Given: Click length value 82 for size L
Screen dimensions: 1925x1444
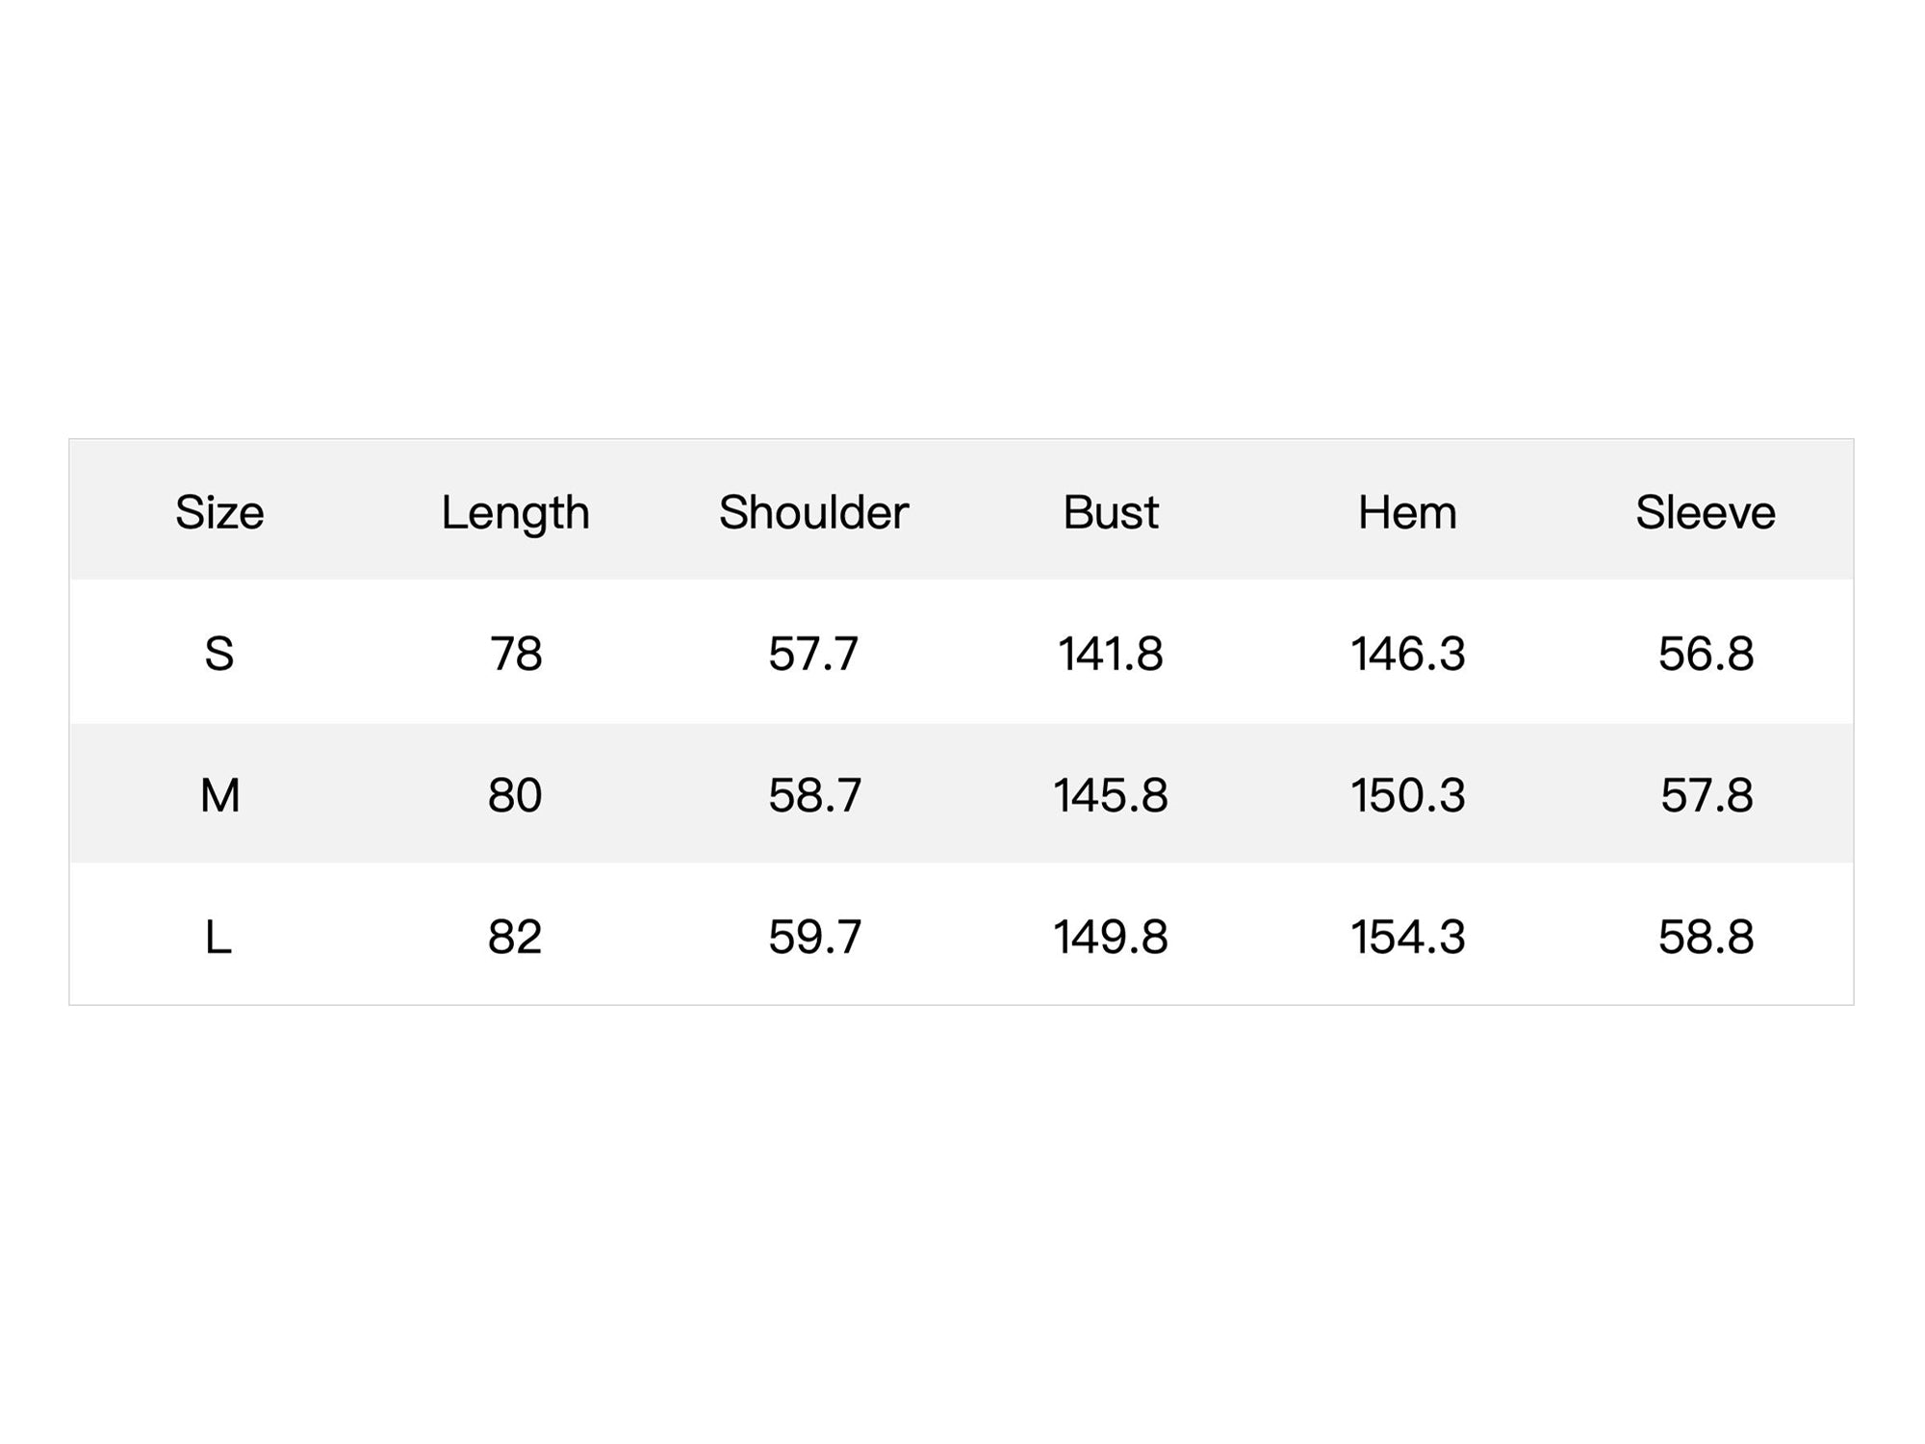Looking at the screenshot, I should [515, 937].
